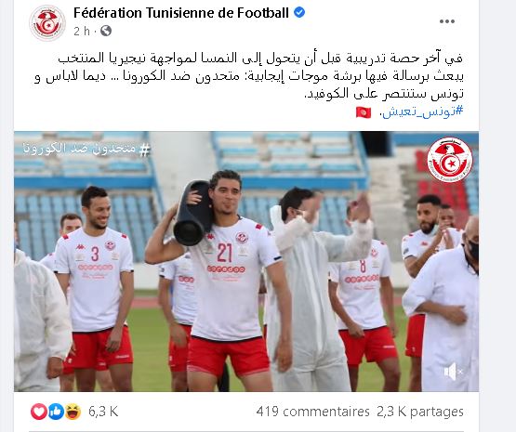Click the heart love reaction icon
This screenshot has width=516, height=432.
click(x=39, y=412)
